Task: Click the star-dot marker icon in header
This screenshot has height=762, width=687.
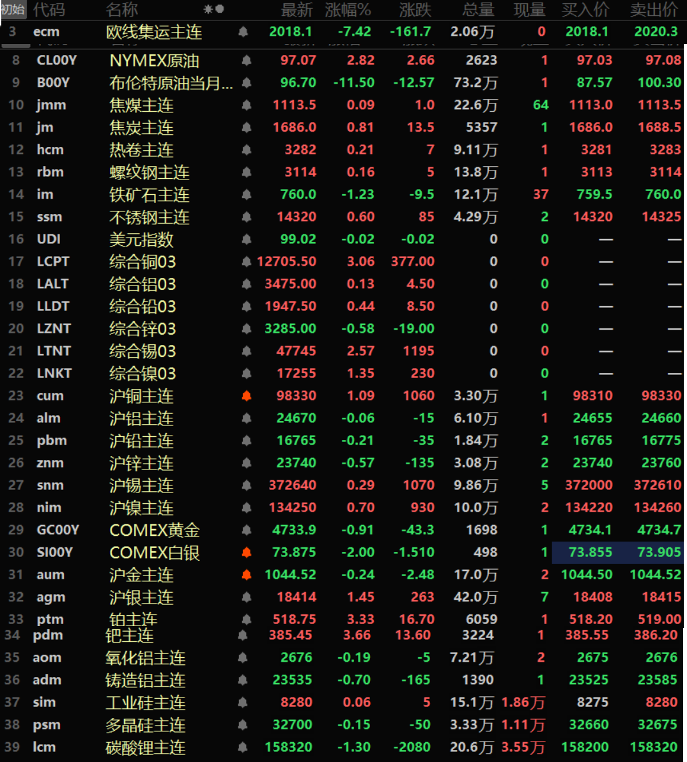Action: 213,10
